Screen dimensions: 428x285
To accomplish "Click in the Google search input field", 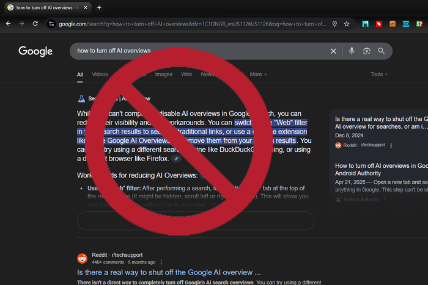I will pyautogui.click(x=196, y=51).
